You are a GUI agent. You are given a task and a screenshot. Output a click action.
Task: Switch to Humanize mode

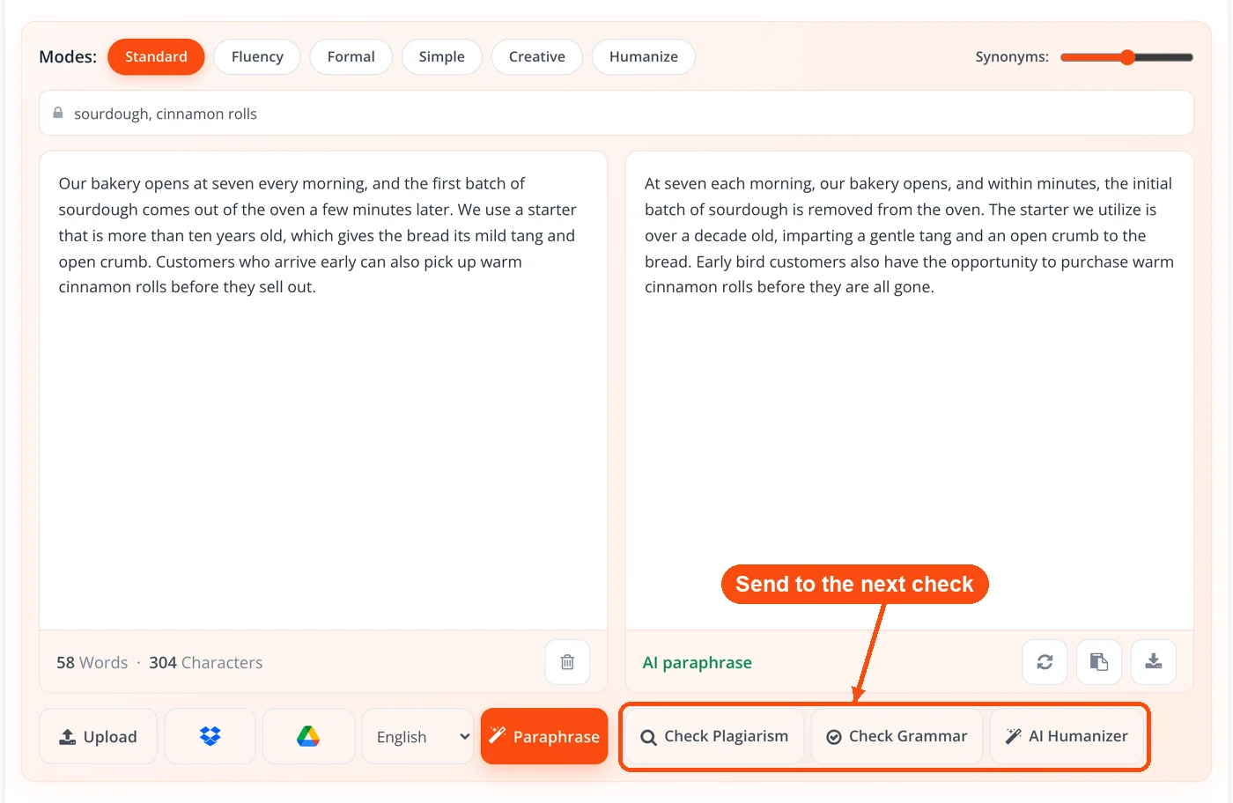(643, 56)
